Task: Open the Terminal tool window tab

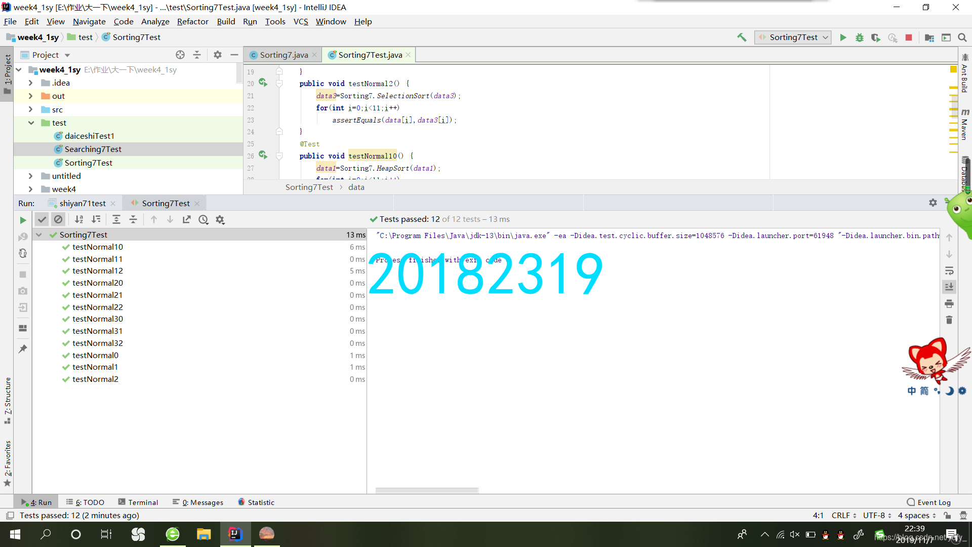Action: click(138, 502)
